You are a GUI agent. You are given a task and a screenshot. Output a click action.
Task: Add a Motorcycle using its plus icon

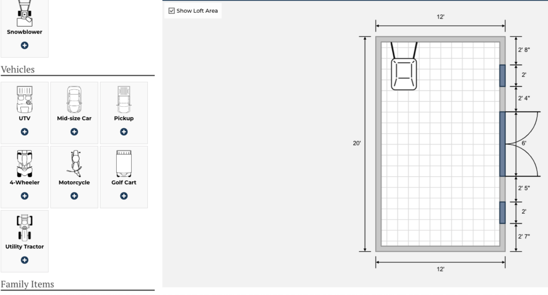pos(74,196)
